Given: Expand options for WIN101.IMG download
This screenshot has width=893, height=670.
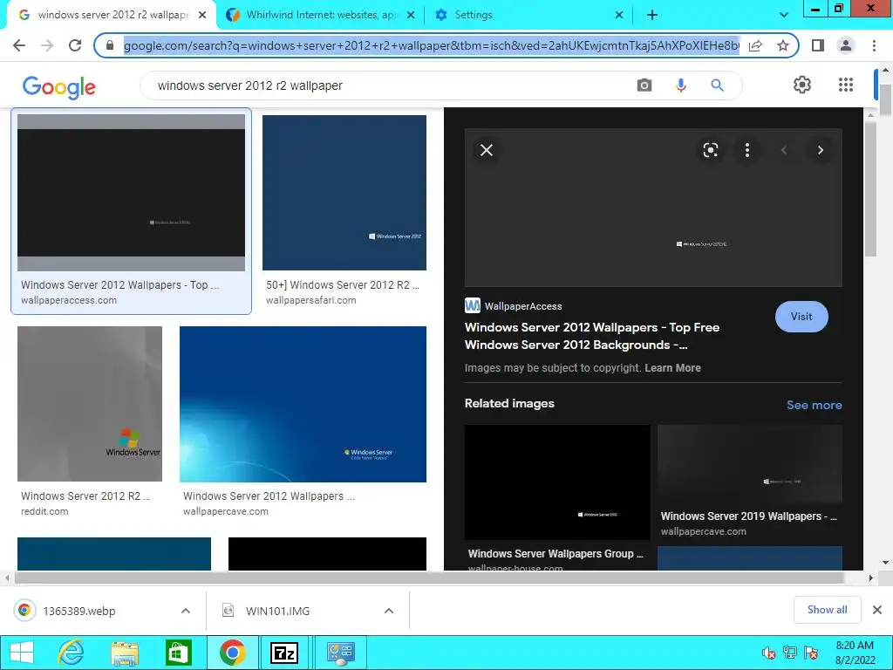Looking at the screenshot, I should [x=389, y=611].
